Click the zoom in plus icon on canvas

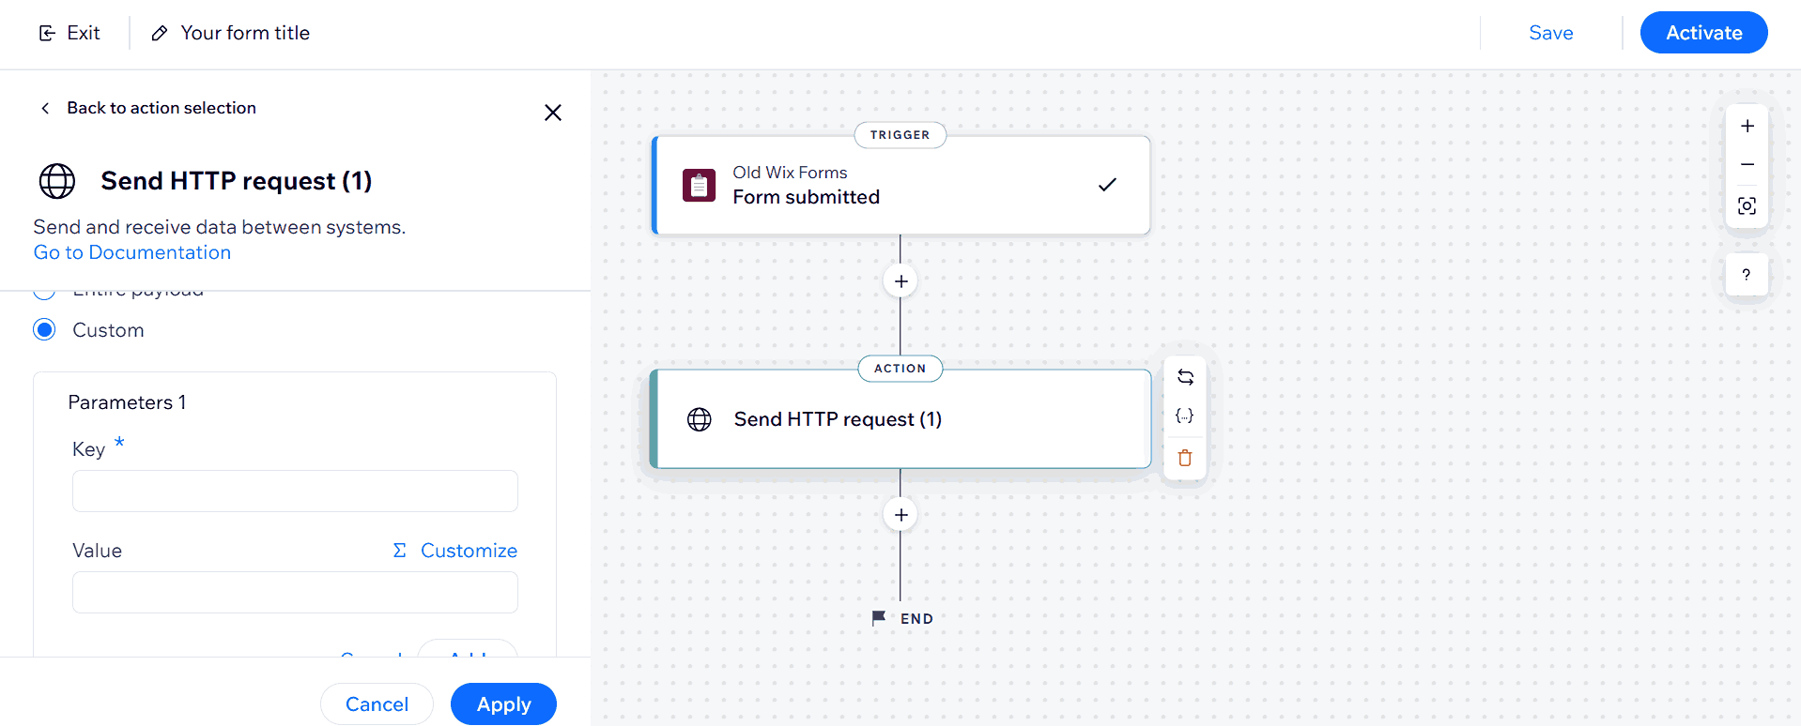click(1747, 126)
